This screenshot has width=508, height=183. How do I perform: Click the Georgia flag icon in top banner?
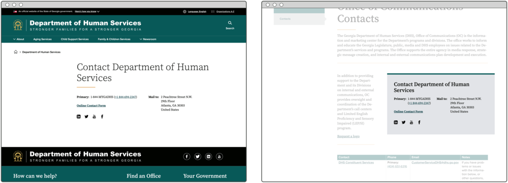click(x=15, y=11)
